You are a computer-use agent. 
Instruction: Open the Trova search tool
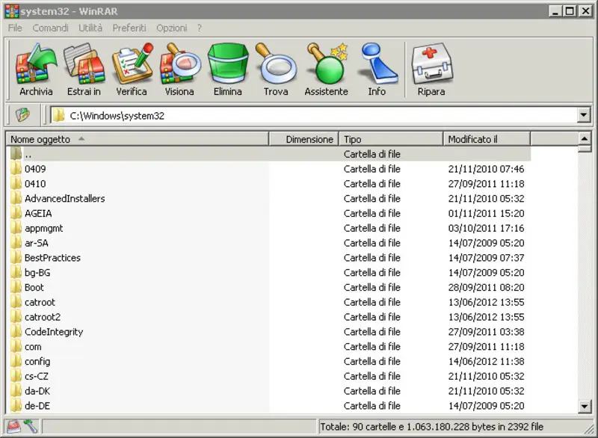pyautogui.click(x=276, y=69)
